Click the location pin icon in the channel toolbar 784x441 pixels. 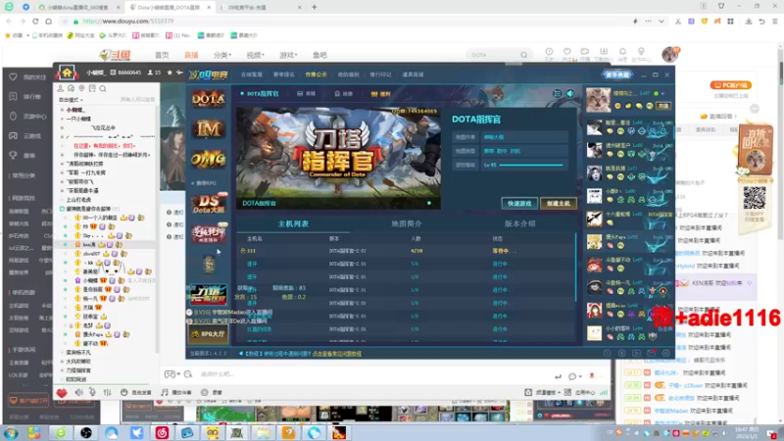(x=81, y=88)
